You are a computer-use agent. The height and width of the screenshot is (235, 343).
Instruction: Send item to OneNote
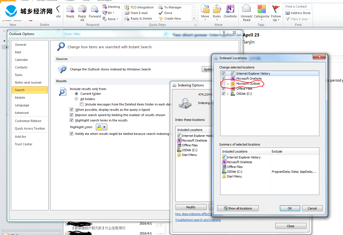(x=230, y=9)
